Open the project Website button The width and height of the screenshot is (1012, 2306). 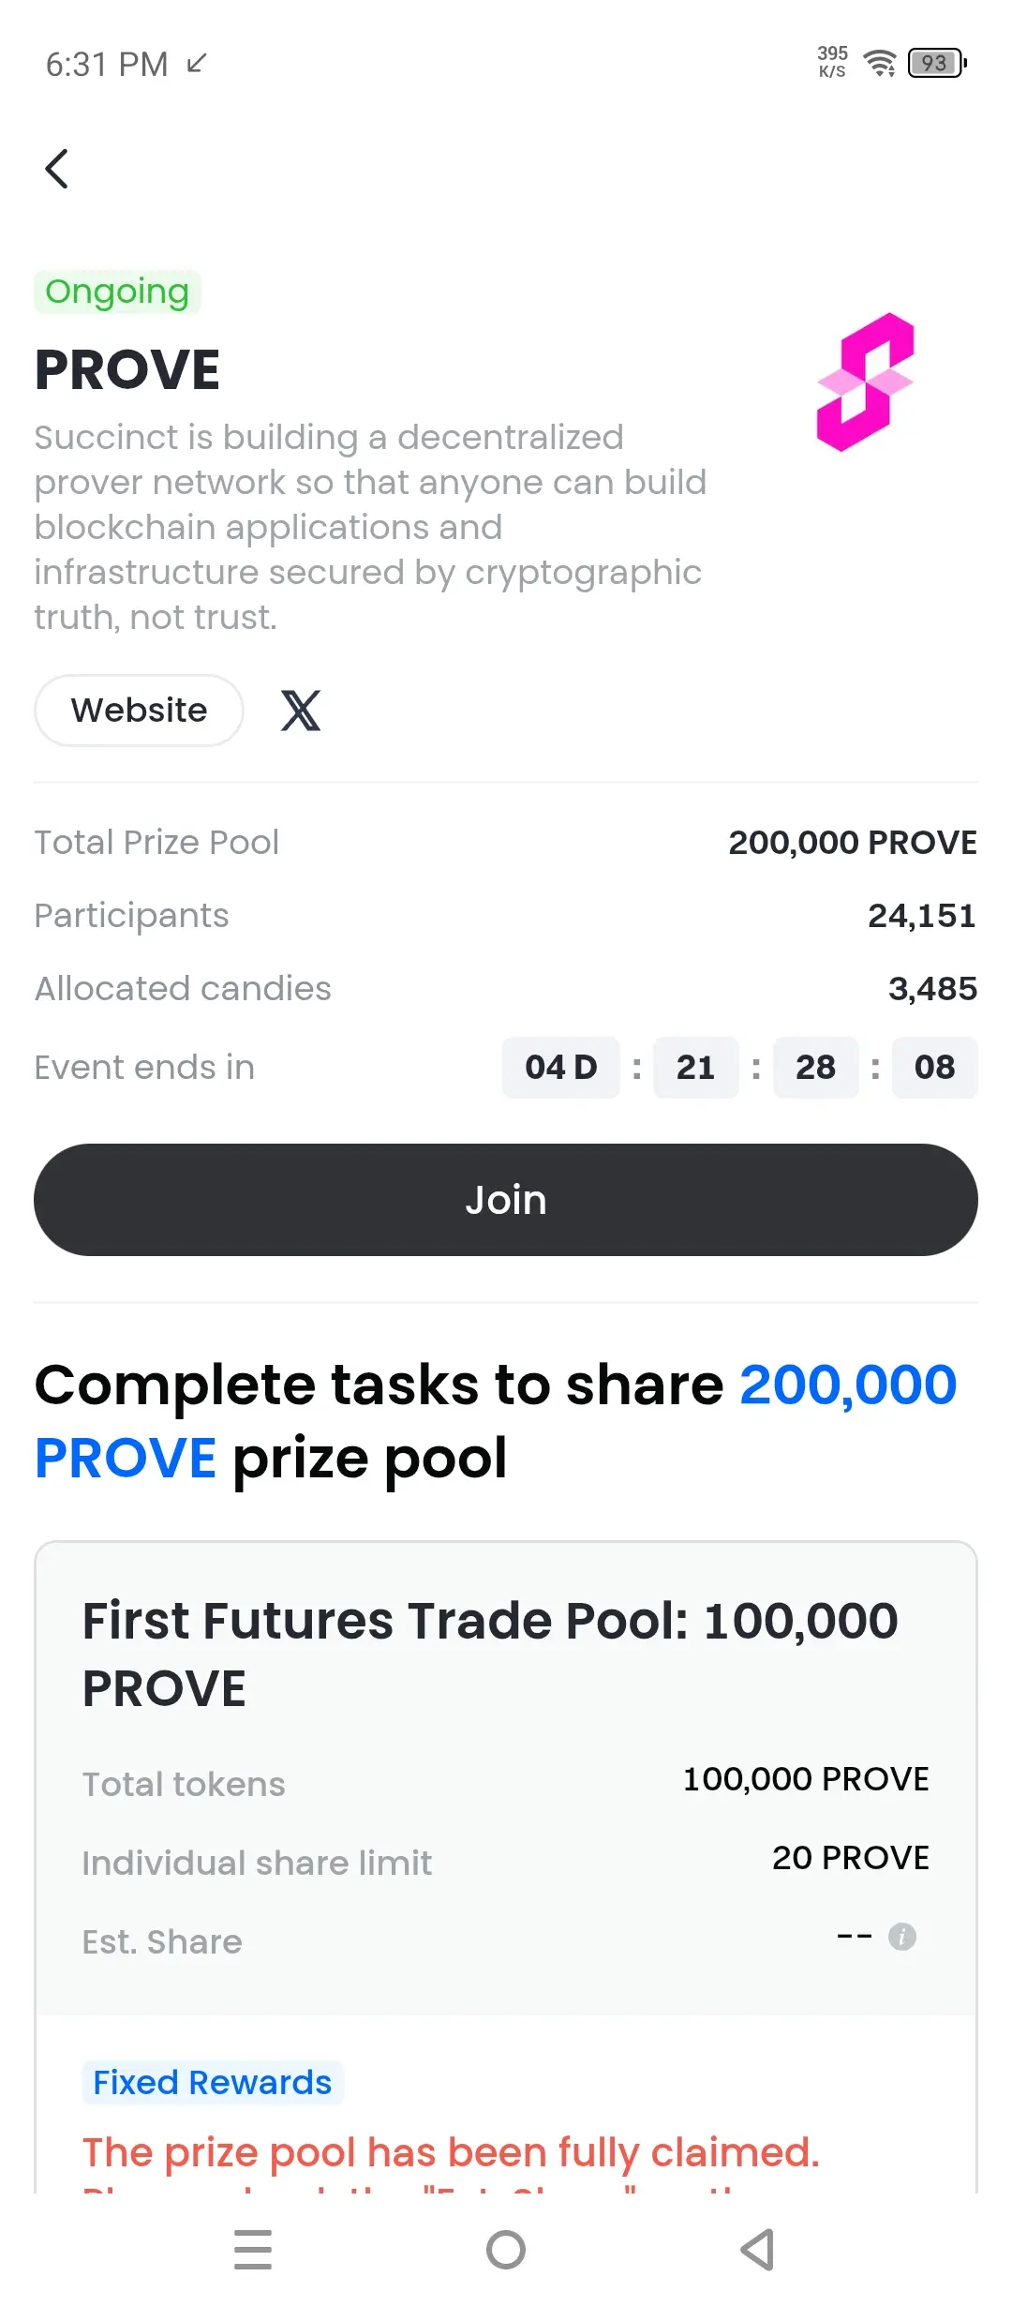point(139,711)
